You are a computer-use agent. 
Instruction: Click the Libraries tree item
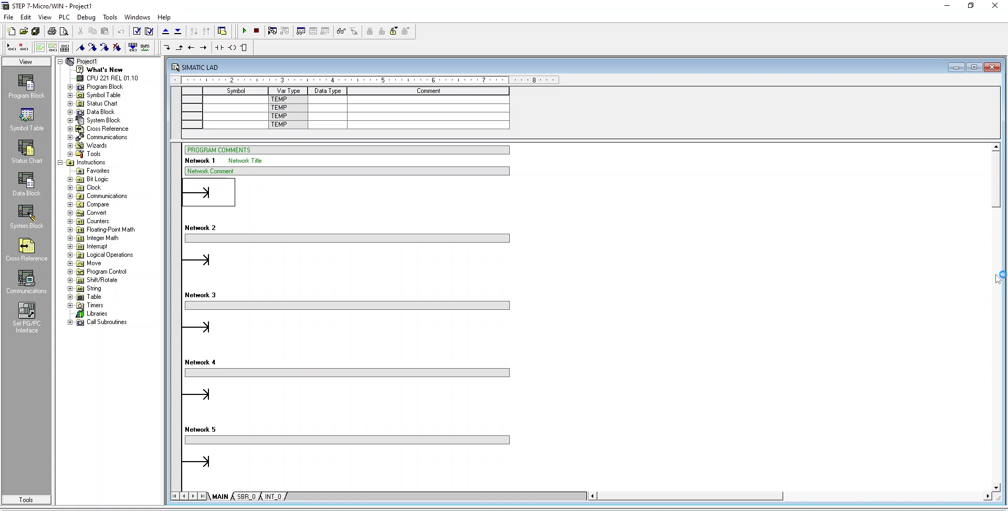point(96,314)
